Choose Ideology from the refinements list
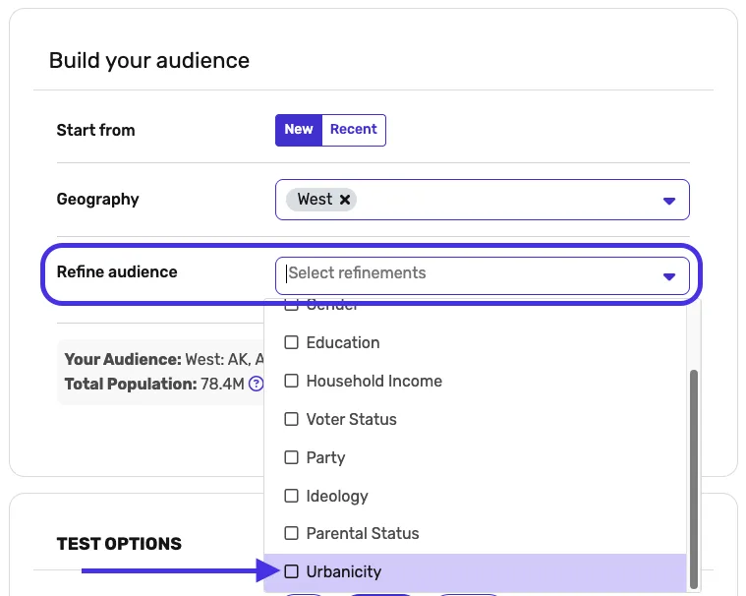This screenshot has height=596, width=746. click(x=336, y=497)
